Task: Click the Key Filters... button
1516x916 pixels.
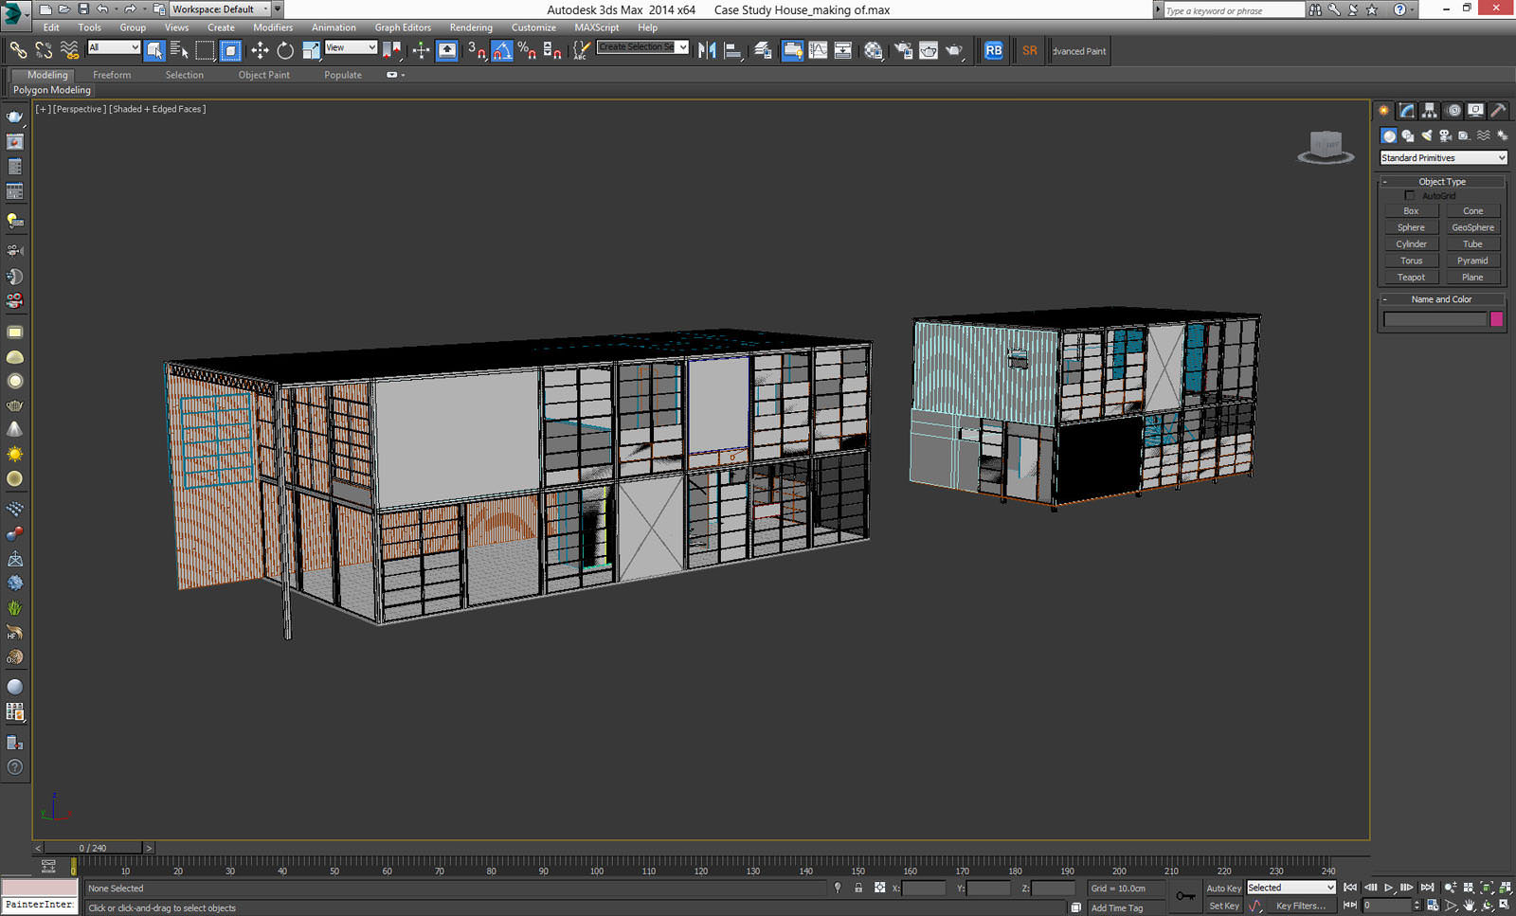Action: [x=1300, y=906]
